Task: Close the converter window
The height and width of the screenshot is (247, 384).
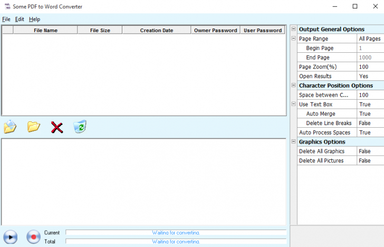Action: point(375,6)
